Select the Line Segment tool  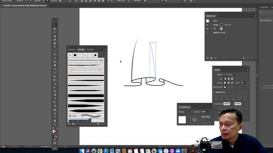[55, 51]
